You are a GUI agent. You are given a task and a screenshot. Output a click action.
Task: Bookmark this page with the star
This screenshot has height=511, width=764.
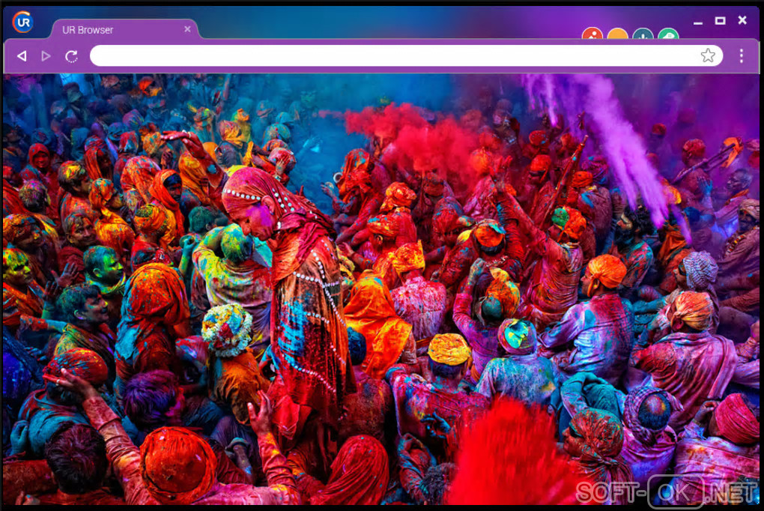pos(708,55)
